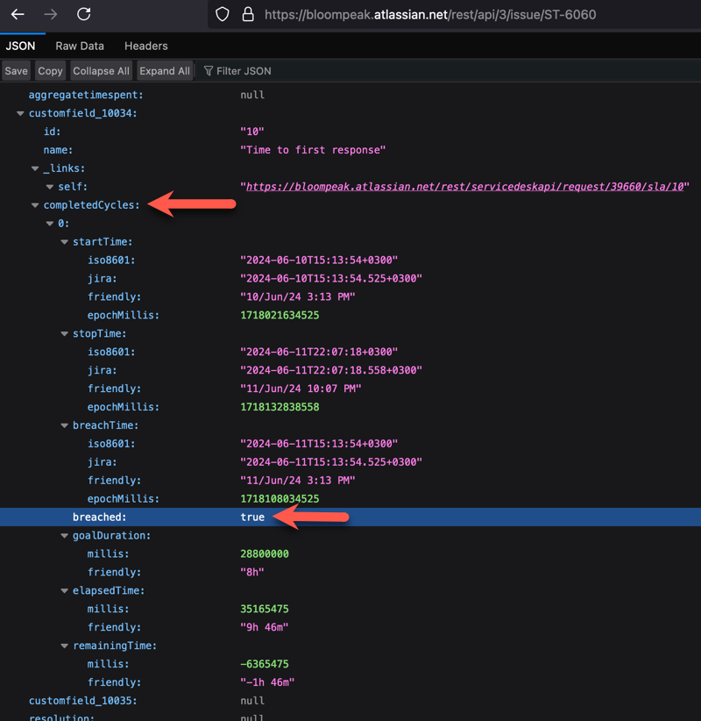The width and height of the screenshot is (701, 721).
Task: Collapse the breachTime node
Action: (65, 425)
